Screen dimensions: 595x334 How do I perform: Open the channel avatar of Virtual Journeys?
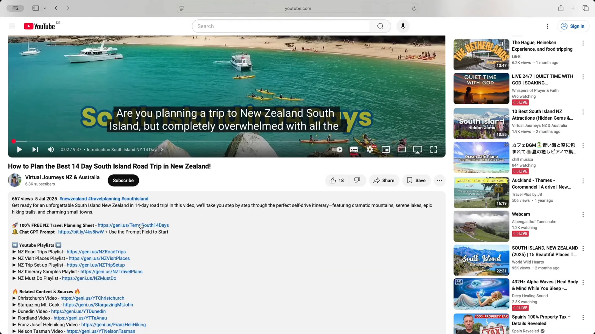click(x=15, y=180)
